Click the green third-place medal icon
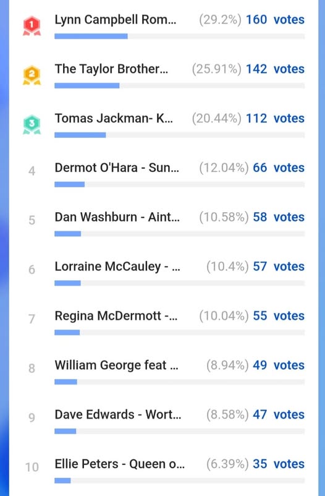 pos(32,125)
